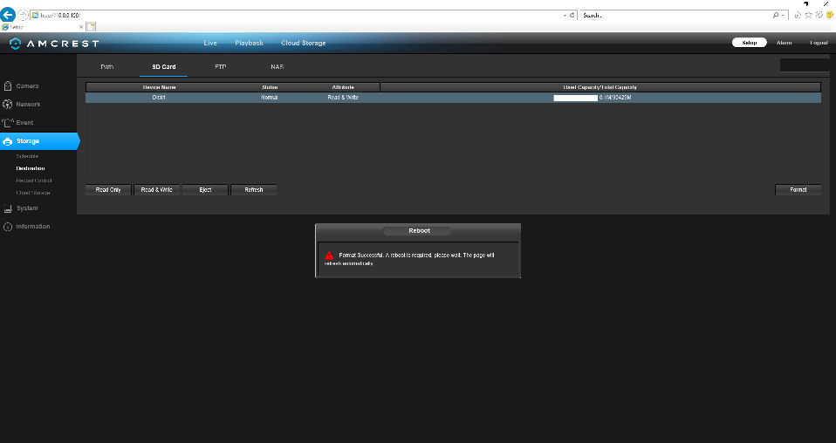Select the Setup browser tab
Viewport: 836px width, 443px height.
[40, 27]
